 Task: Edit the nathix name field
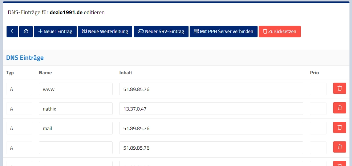coord(76,109)
